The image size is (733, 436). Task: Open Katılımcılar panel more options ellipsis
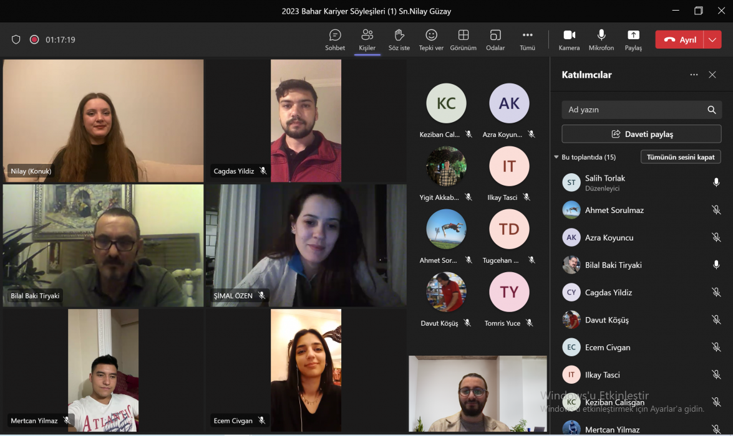click(694, 75)
